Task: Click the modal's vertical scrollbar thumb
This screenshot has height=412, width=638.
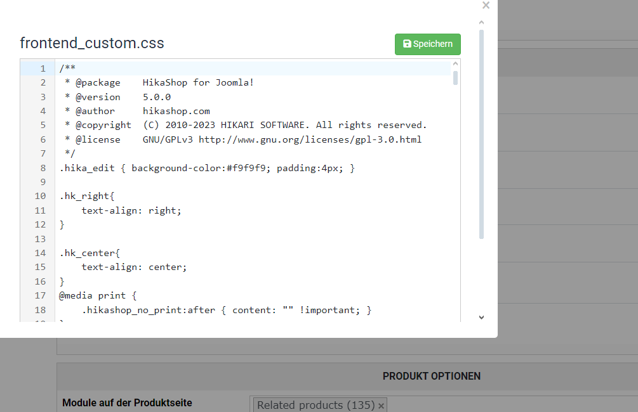Action: point(481,134)
